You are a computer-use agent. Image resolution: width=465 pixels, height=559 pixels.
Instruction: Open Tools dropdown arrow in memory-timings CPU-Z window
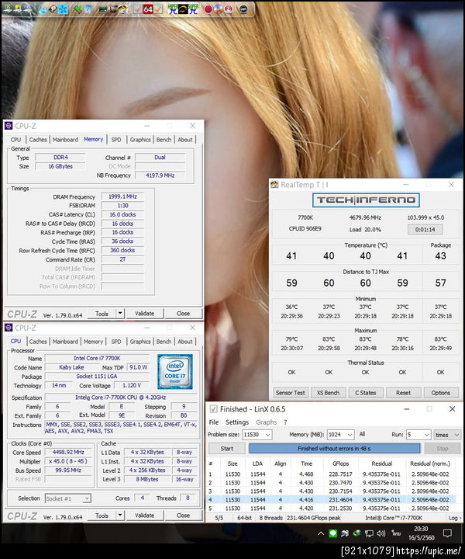(x=120, y=314)
